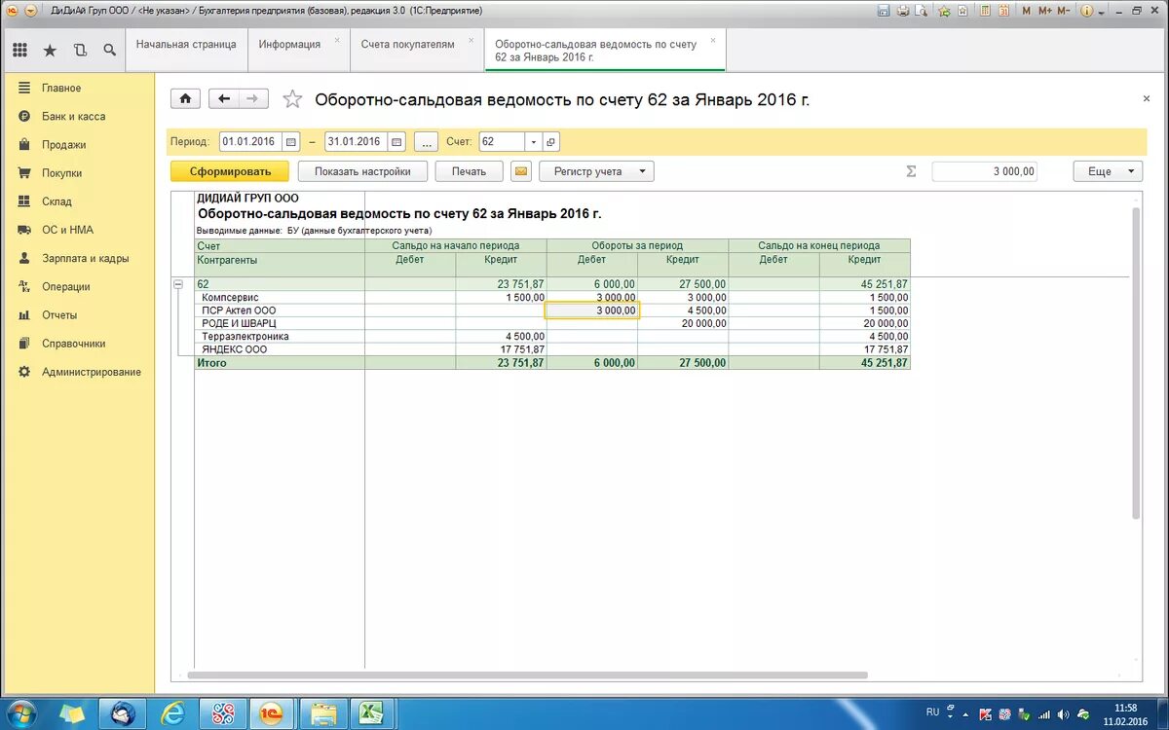This screenshot has height=730, width=1169.
Task: Open the main menu dropdown in title bar
Action: point(31,11)
